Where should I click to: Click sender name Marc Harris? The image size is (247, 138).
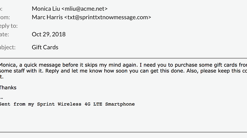47,17
